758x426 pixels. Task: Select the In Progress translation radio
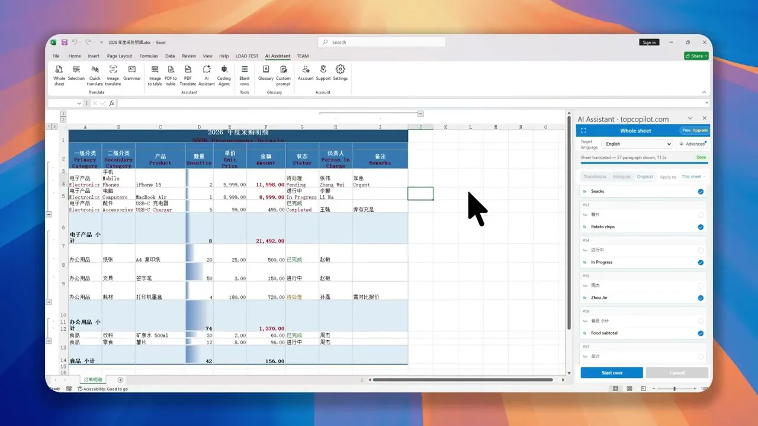701,263
